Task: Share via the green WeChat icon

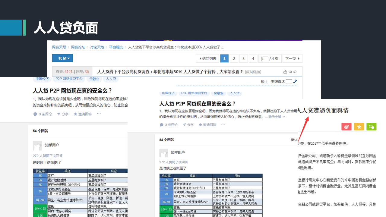Action: tap(372, 127)
